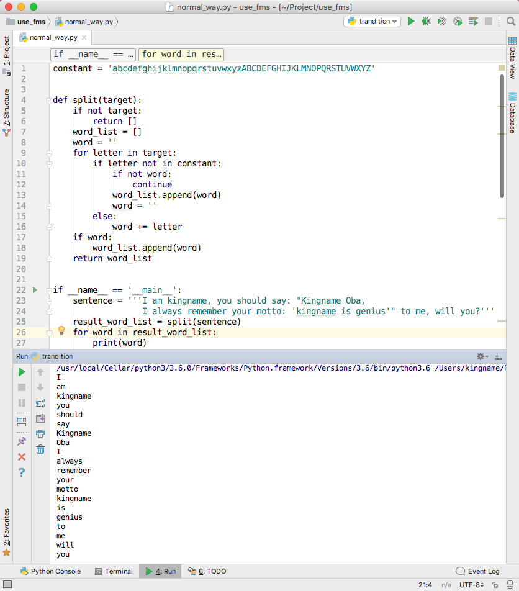Click the print icon in the Run panel
519x591 pixels.
(40, 434)
